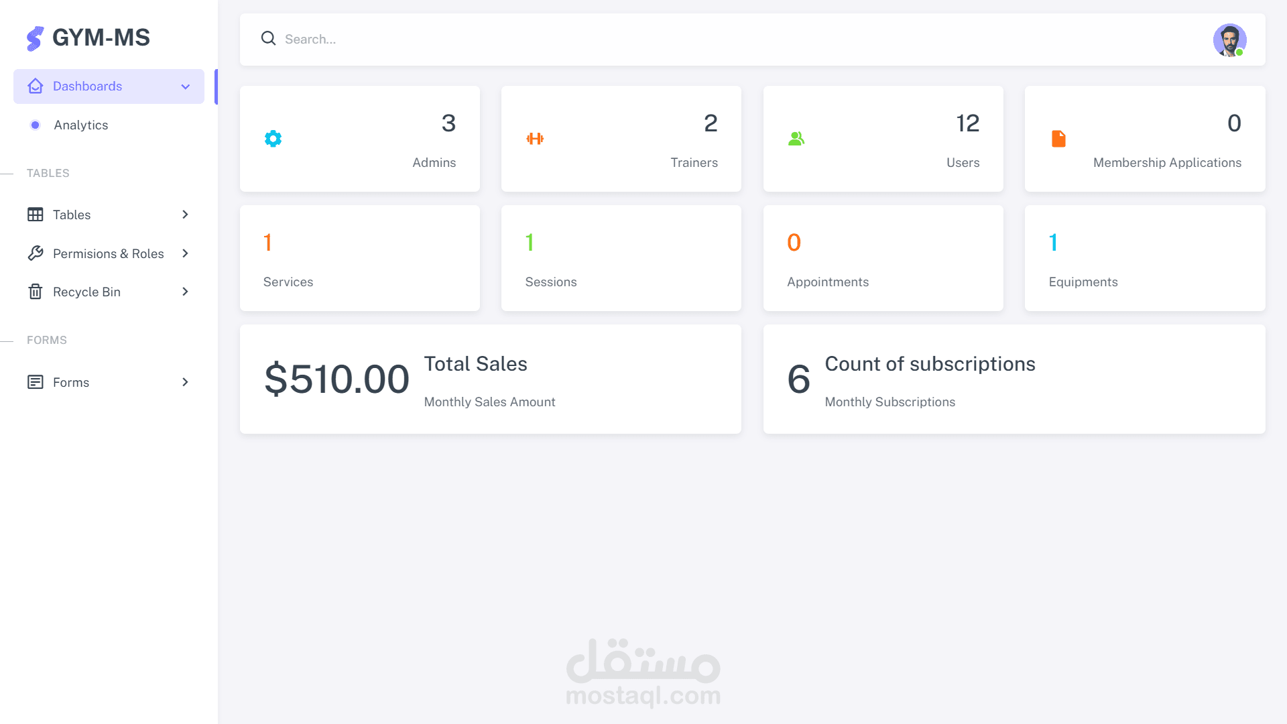The width and height of the screenshot is (1287, 724).
Task: Expand Recycle Bin submenu arrow
Action: coord(186,292)
